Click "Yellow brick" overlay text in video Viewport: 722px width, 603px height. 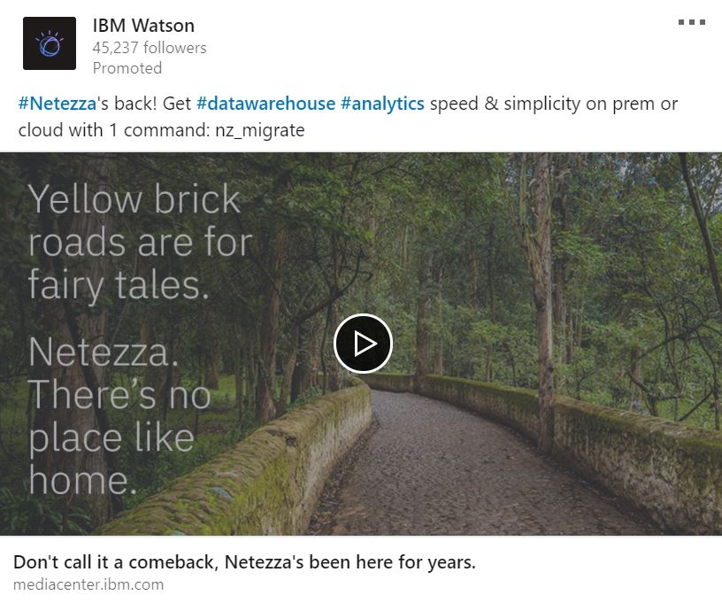pos(134,199)
